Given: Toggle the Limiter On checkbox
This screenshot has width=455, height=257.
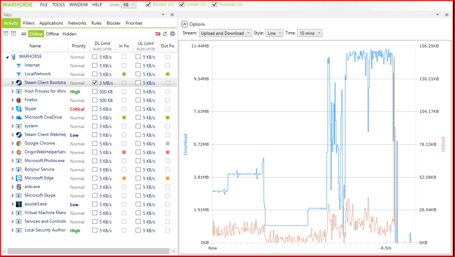Looking at the screenshot, I should point(182,4).
